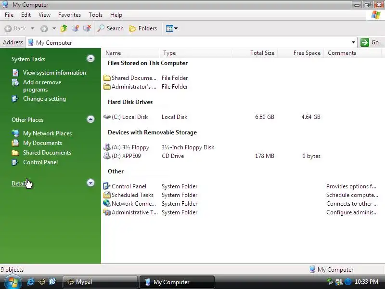Click the My Documents sidebar icon
The image size is (385, 289).
(x=15, y=143)
